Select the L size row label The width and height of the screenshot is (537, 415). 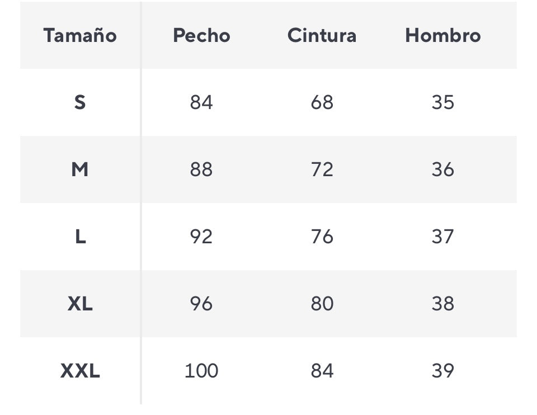(80, 237)
